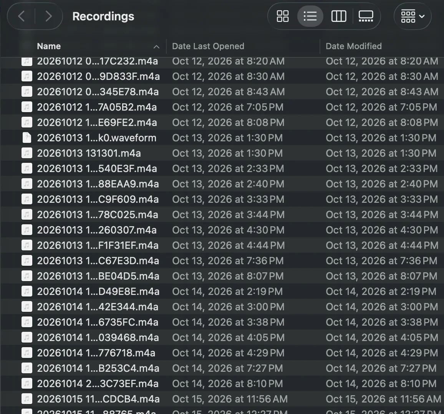This screenshot has width=444, height=414.
Task: Select file name 20261014 2...3C73EF.m4a
Action: 98,383
